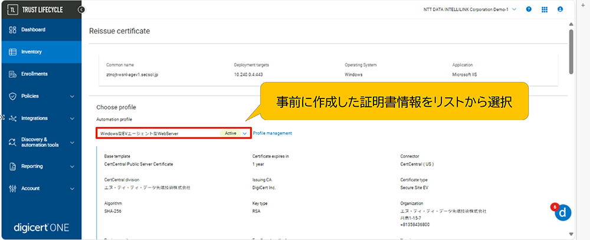This screenshot has width=590, height=240.
Task: Open the Enrollments icon
Action: coord(12,74)
